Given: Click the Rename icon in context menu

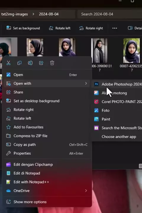Looking at the screenshot, I should [30, 63].
